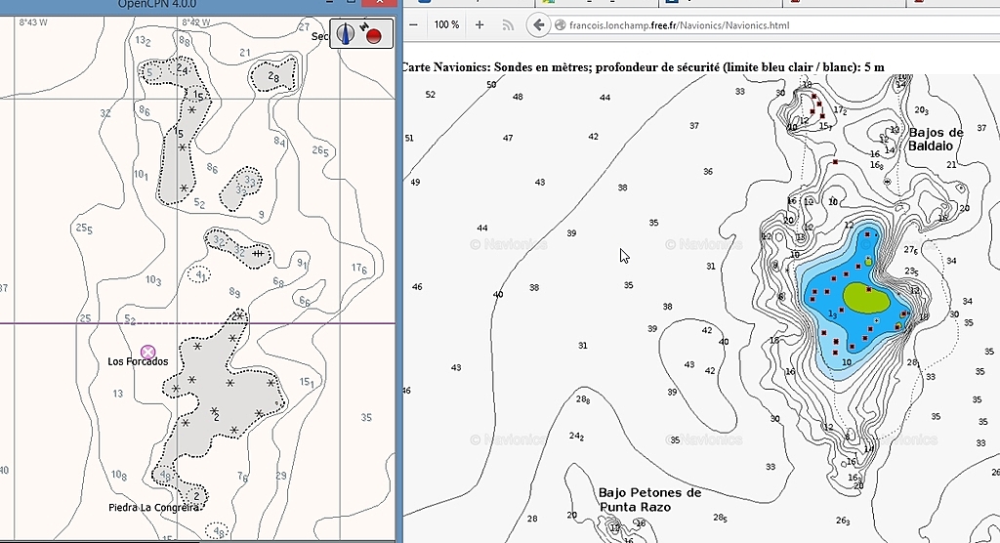Viewport: 1000px width, 543px height.
Task: Click the '48' sounding on the Navionics chart
Action: tap(518, 97)
